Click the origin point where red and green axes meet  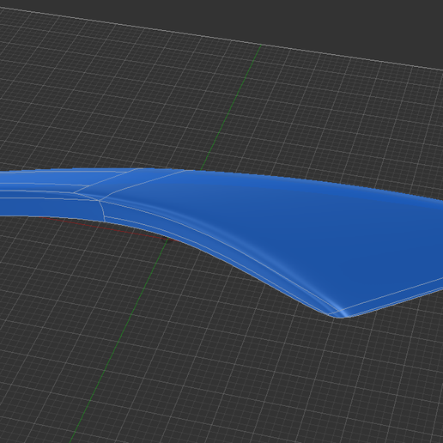pyautogui.click(x=168, y=240)
